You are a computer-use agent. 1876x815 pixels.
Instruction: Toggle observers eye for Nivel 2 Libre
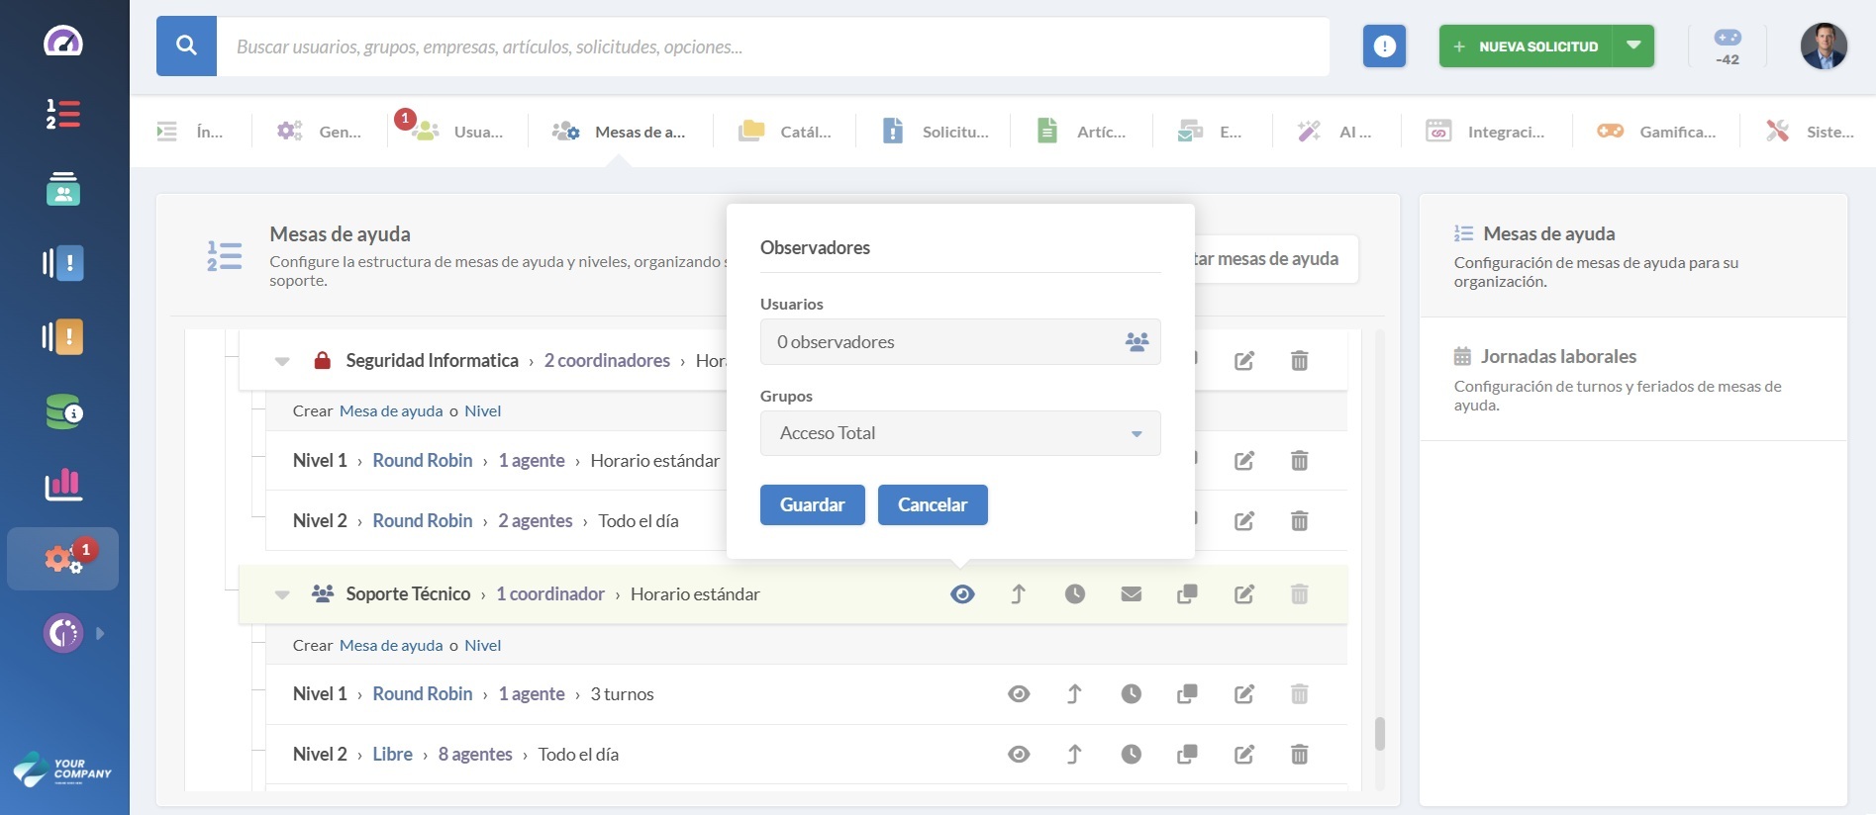pos(1019,754)
